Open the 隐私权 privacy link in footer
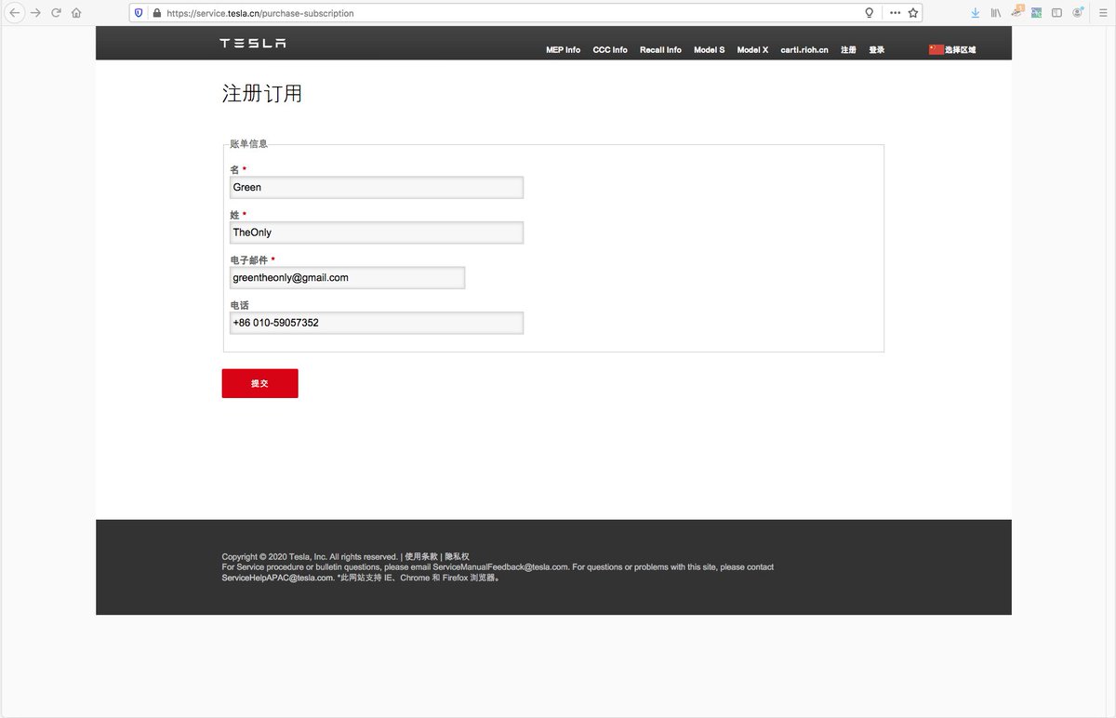The image size is (1116, 718). click(x=457, y=556)
